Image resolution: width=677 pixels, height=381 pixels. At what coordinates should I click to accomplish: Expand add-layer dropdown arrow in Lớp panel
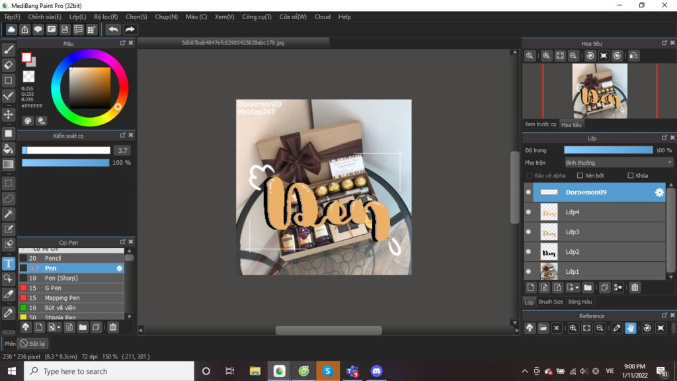tap(577, 288)
